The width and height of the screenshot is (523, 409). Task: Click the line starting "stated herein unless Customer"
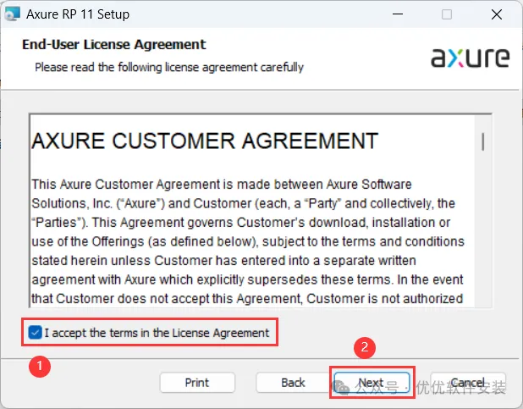coord(223,261)
